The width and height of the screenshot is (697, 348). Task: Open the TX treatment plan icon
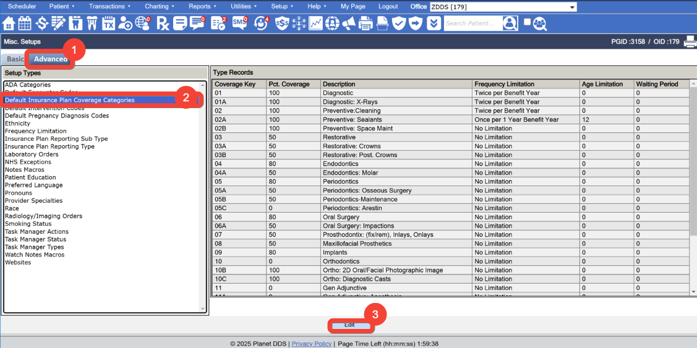tap(108, 23)
